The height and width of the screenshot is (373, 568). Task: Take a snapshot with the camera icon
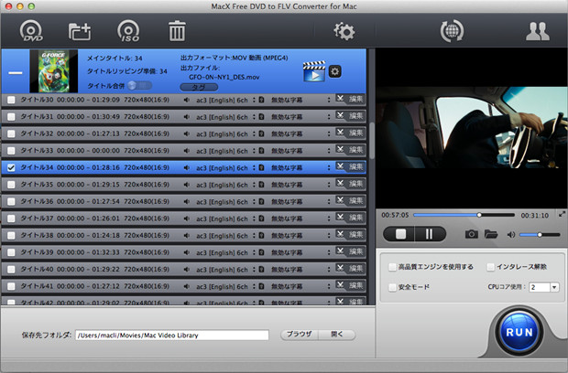[x=471, y=234]
